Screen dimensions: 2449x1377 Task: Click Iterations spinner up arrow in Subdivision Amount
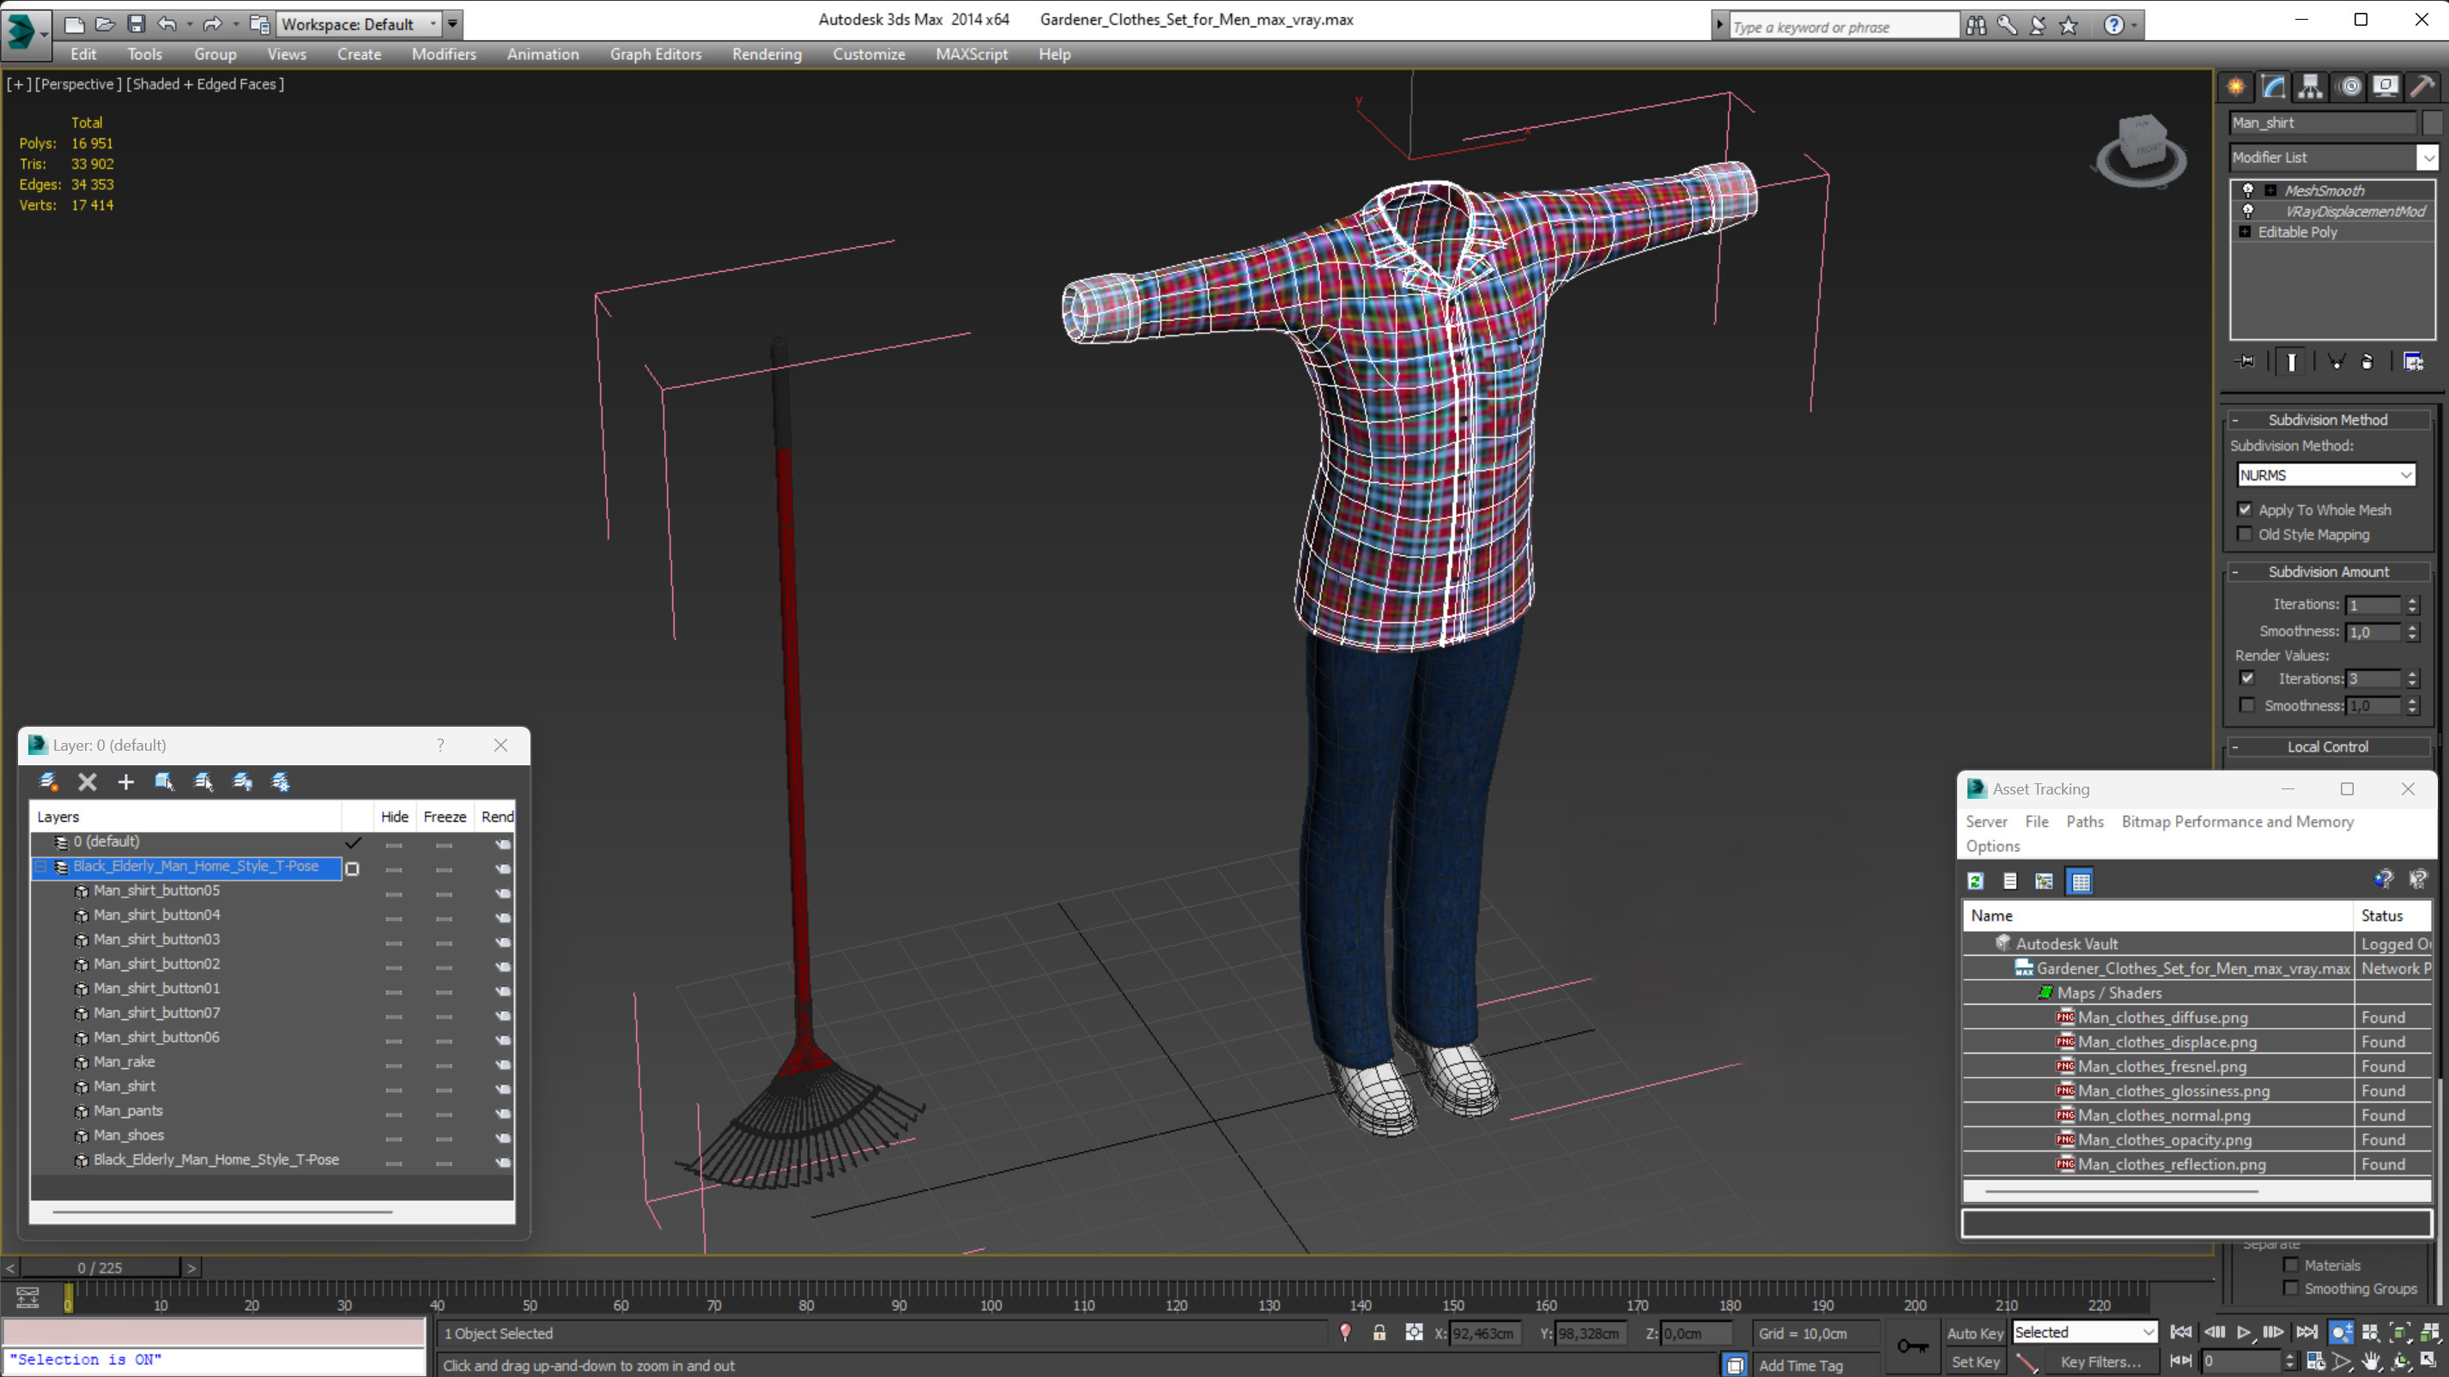[2412, 600]
